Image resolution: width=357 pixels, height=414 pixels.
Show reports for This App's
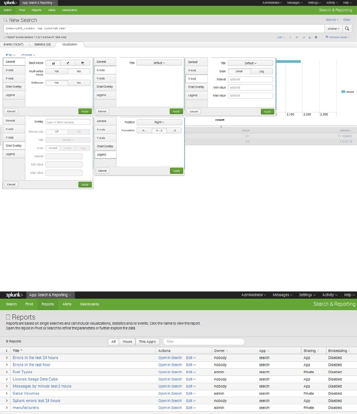pos(147,341)
